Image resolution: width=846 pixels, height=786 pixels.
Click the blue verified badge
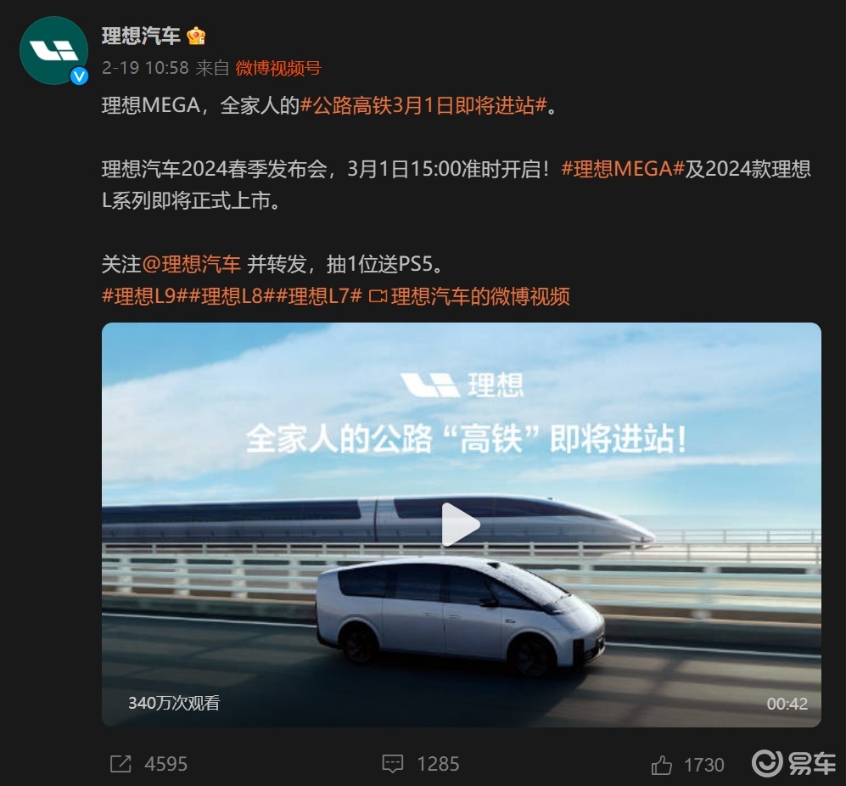point(79,76)
